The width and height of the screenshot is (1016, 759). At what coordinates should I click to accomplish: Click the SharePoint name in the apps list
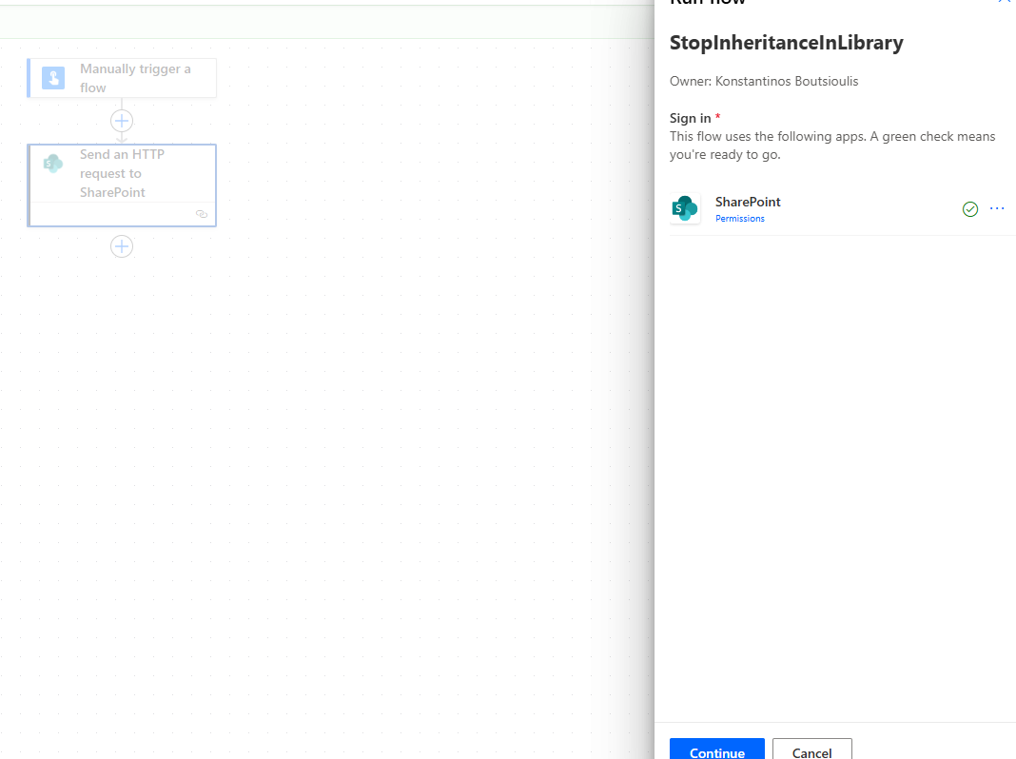tap(748, 202)
